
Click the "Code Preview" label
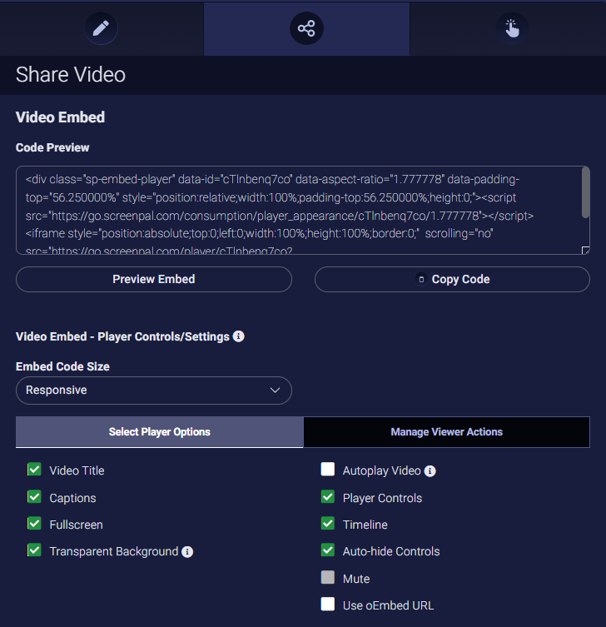coord(52,147)
